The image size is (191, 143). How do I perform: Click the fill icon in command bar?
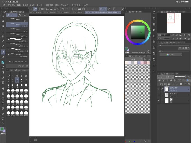tap(79, 9)
